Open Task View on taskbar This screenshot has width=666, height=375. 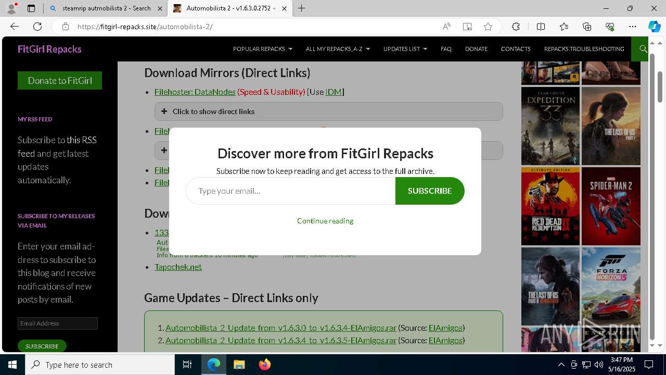187,365
